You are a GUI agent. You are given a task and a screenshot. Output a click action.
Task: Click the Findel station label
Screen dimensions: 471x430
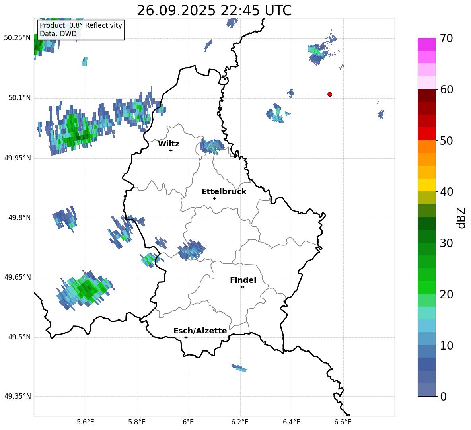243,280
